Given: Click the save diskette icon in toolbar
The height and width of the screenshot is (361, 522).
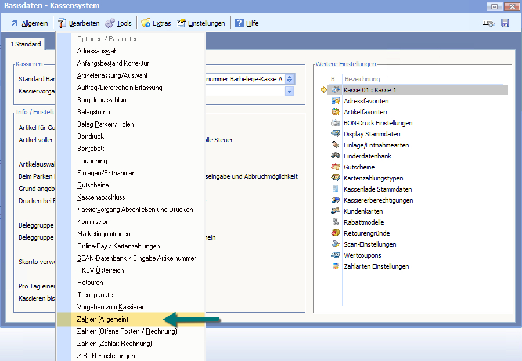Looking at the screenshot, I should pos(505,23).
